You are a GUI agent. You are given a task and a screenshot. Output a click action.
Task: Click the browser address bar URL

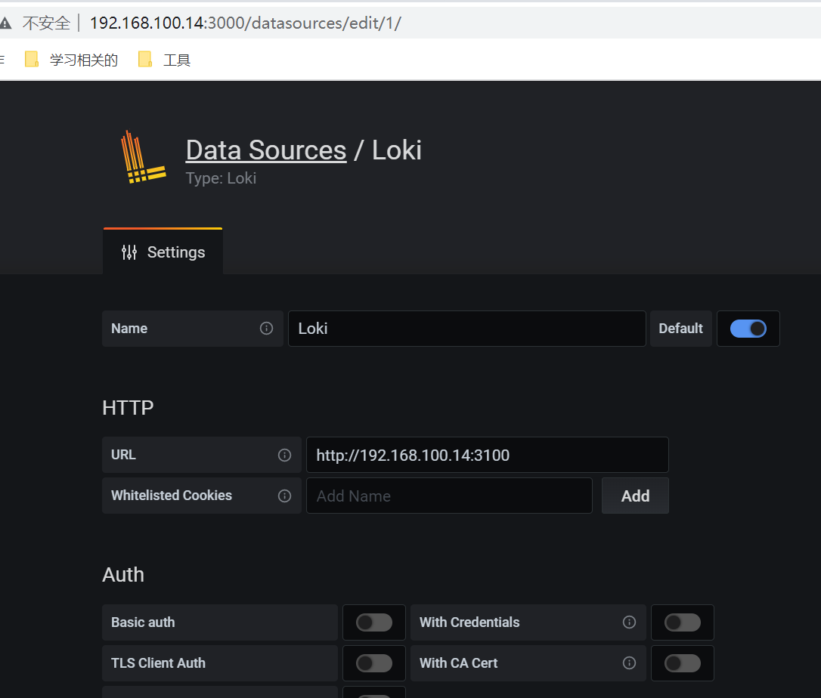coord(246,23)
